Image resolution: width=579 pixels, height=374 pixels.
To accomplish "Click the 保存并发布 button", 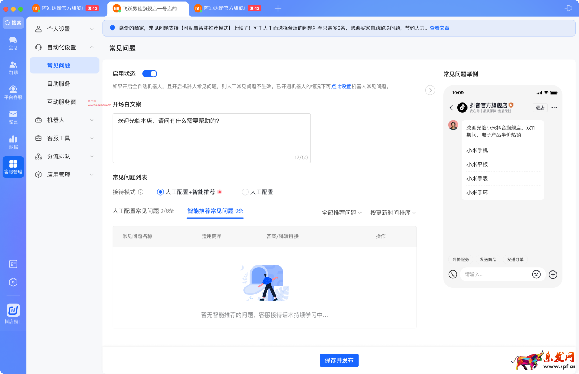I will coord(339,361).
